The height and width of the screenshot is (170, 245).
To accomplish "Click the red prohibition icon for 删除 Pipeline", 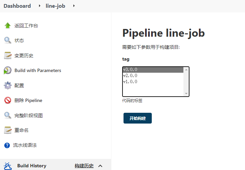I will pyautogui.click(x=7, y=100).
